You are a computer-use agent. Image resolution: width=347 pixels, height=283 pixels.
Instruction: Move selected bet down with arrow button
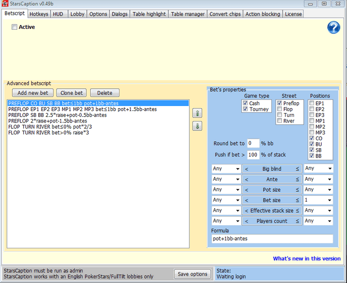pos(197,126)
